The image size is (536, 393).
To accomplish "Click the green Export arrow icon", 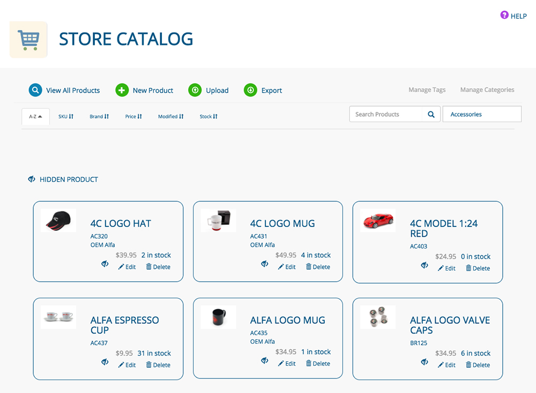I will tap(250, 90).
